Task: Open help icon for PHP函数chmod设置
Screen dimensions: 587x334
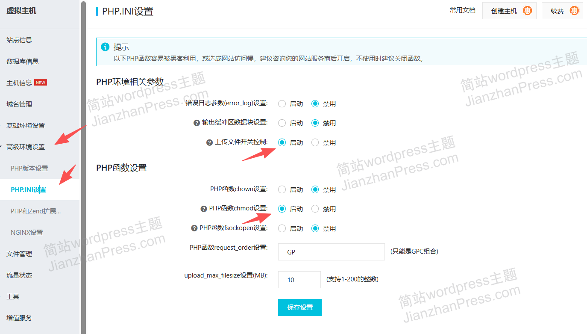Action: (x=204, y=209)
